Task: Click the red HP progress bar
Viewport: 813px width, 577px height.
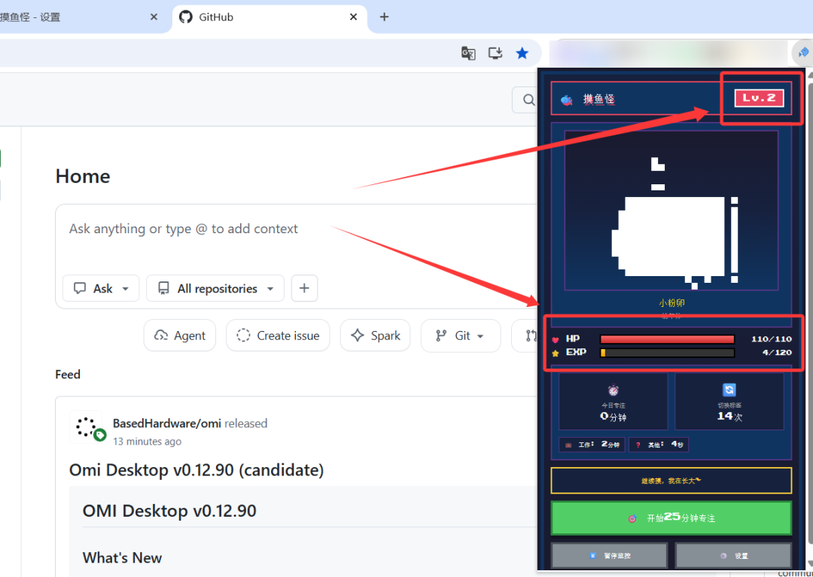Action: coord(667,340)
